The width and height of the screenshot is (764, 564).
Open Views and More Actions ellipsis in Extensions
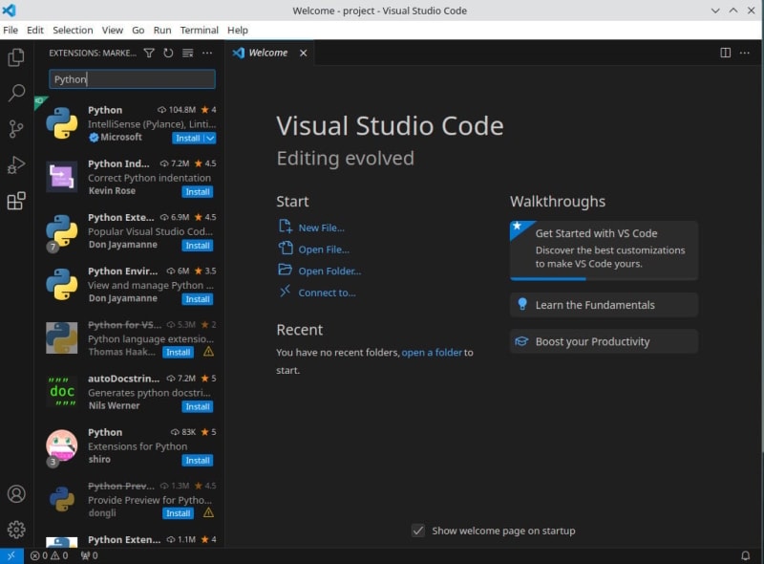(x=207, y=54)
